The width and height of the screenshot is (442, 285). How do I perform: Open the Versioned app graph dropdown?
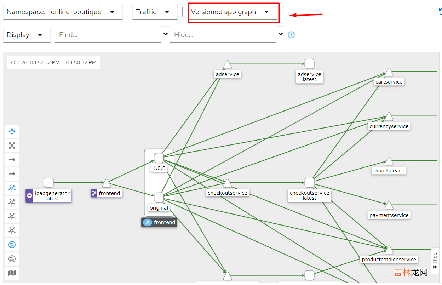[232, 12]
